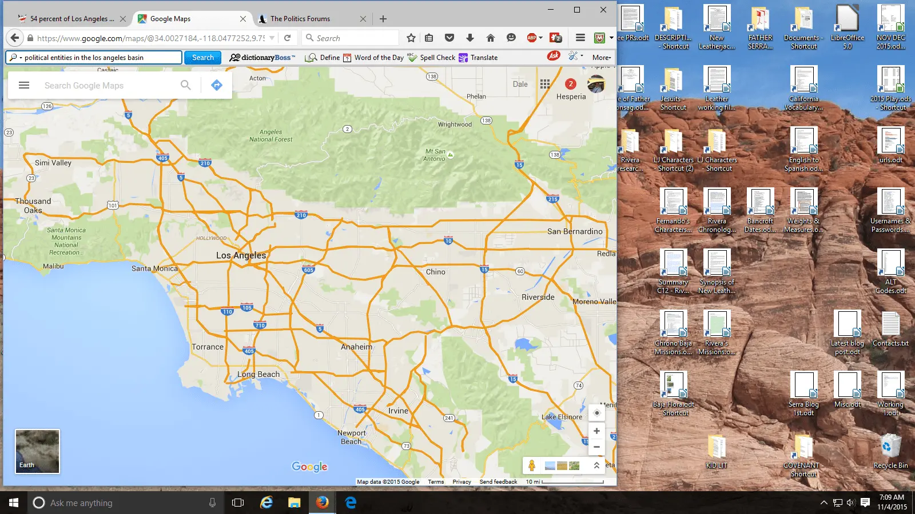Click the magnifier in Google Maps search box

point(186,85)
